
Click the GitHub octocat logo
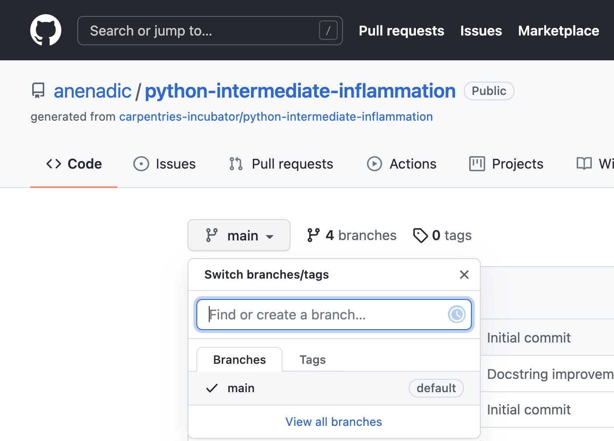click(x=46, y=30)
